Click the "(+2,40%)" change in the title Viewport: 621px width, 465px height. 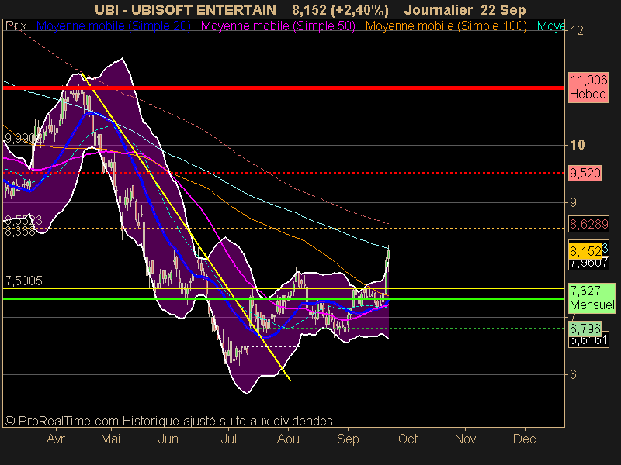[359, 10]
